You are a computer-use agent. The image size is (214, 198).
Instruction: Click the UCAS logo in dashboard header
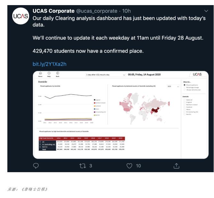click(x=197, y=74)
